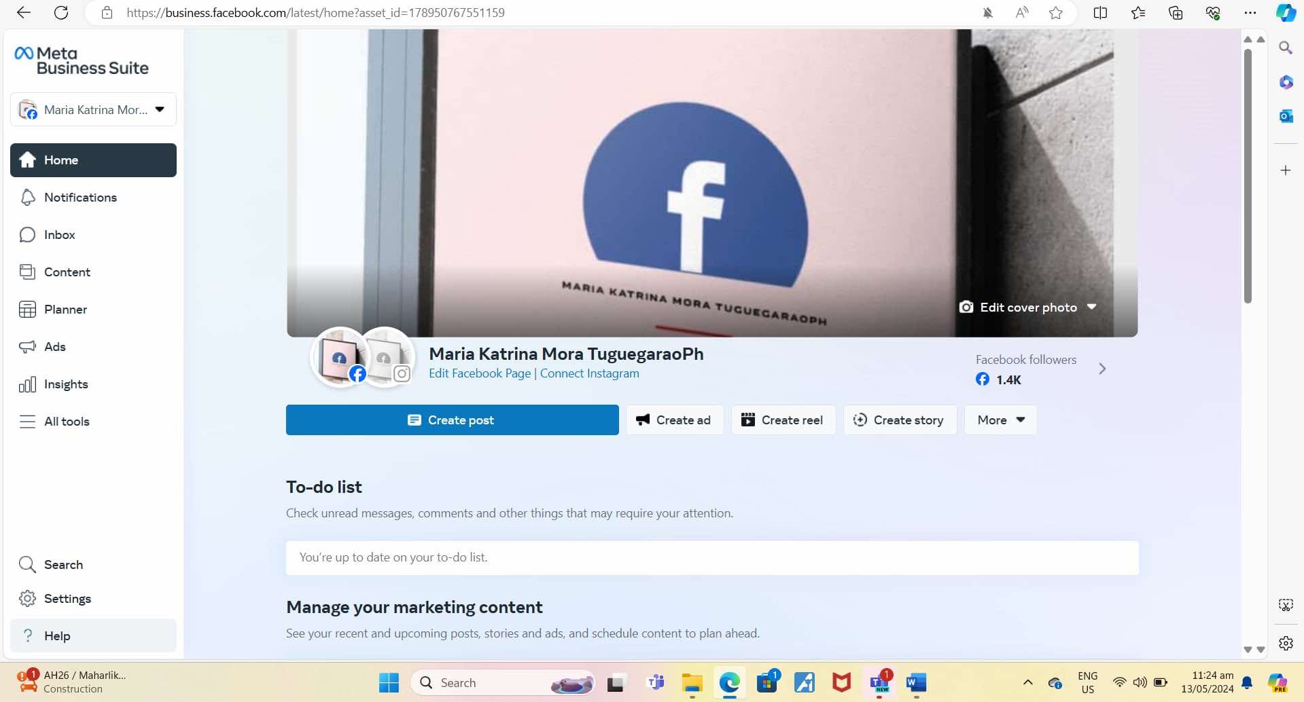Click the Edge sidebar search icon
Image resolution: width=1304 pixels, height=702 pixels.
click(x=1286, y=48)
